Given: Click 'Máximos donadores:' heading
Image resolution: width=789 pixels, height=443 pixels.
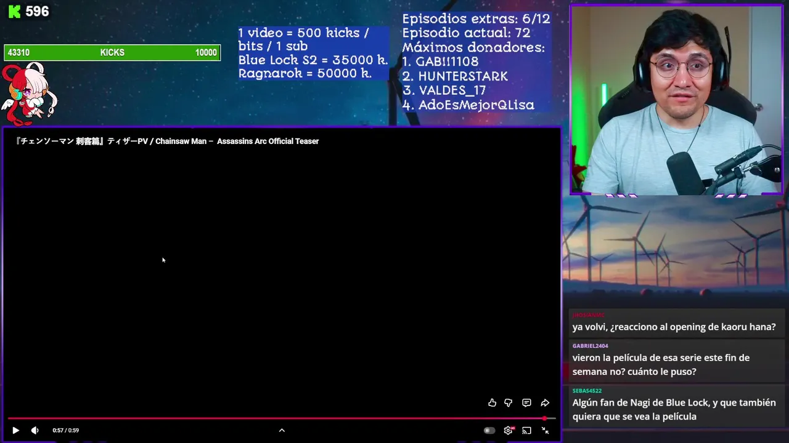Looking at the screenshot, I should click(473, 47).
